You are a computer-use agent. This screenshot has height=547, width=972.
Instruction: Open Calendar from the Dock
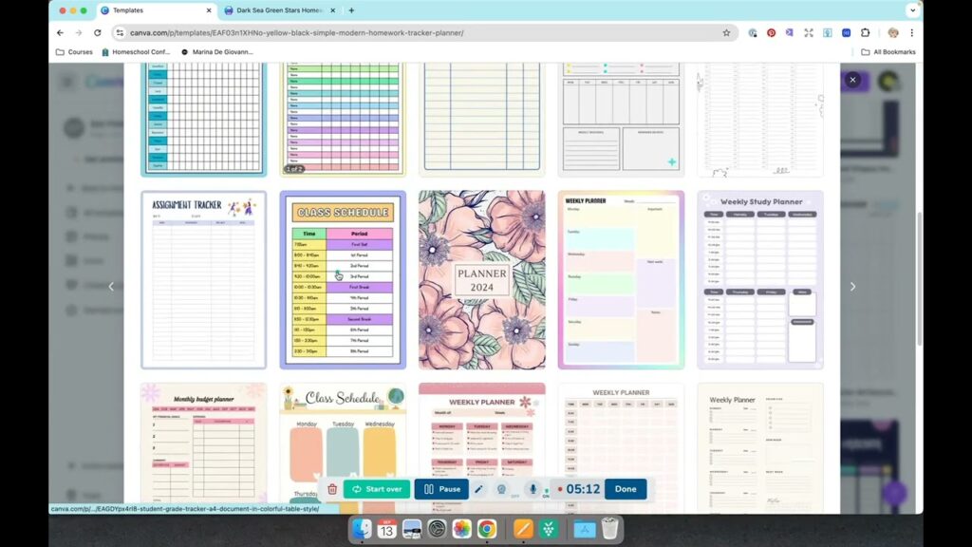[x=385, y=531]
